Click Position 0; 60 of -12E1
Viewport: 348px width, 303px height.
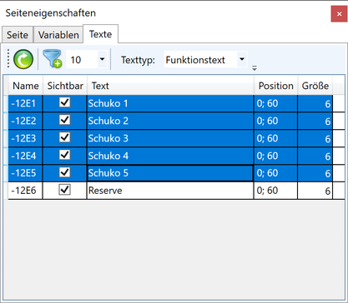click(x=275, y=103)
